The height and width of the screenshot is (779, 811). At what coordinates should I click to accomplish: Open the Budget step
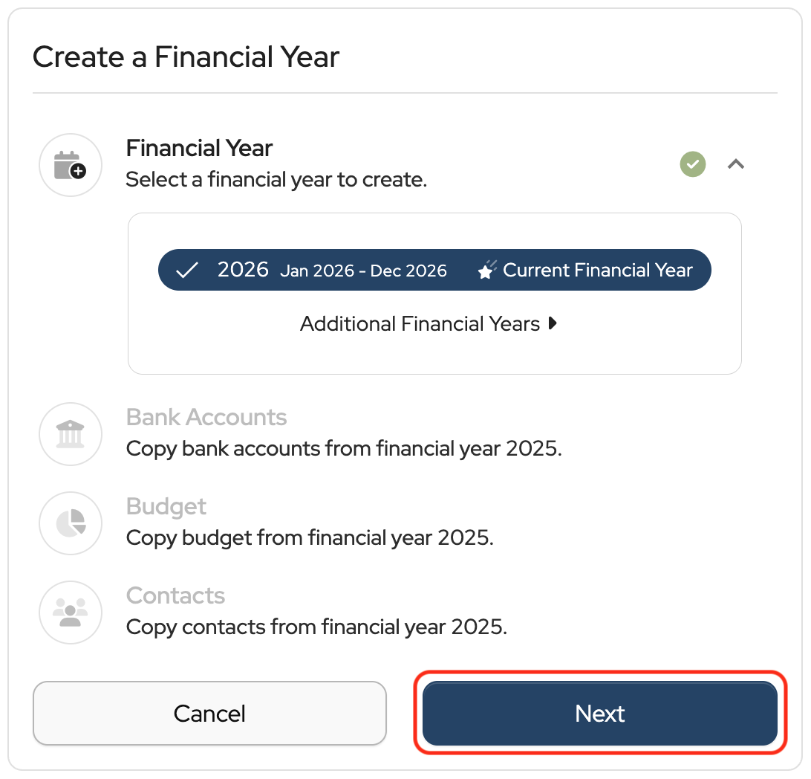166,506
